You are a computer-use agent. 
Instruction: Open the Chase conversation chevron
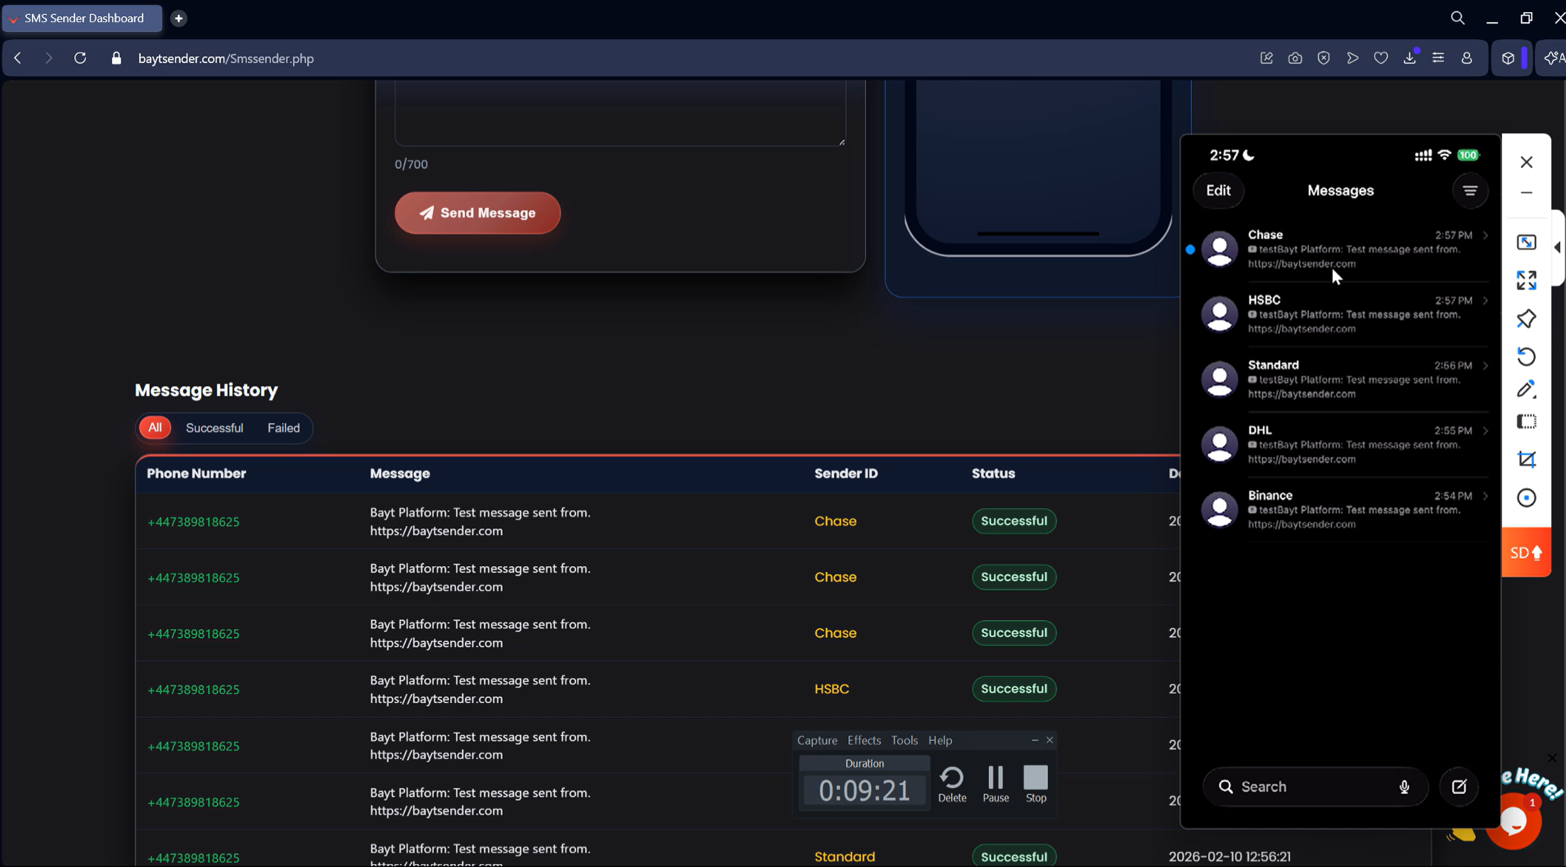1485,236
